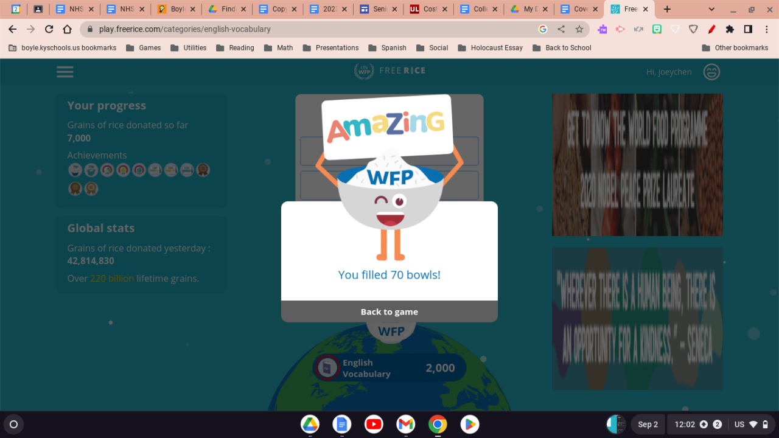Open the Play Store from the shelf
The image size is (779, 438).
469,424
